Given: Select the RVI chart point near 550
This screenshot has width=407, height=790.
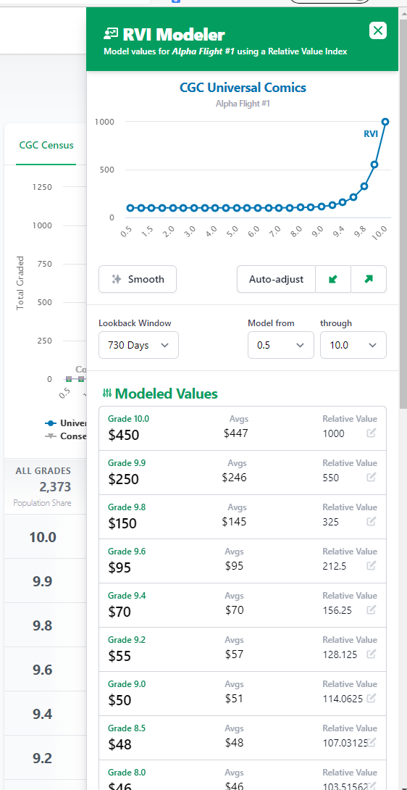Looking at the screenshot, I should tap(374, 165).
